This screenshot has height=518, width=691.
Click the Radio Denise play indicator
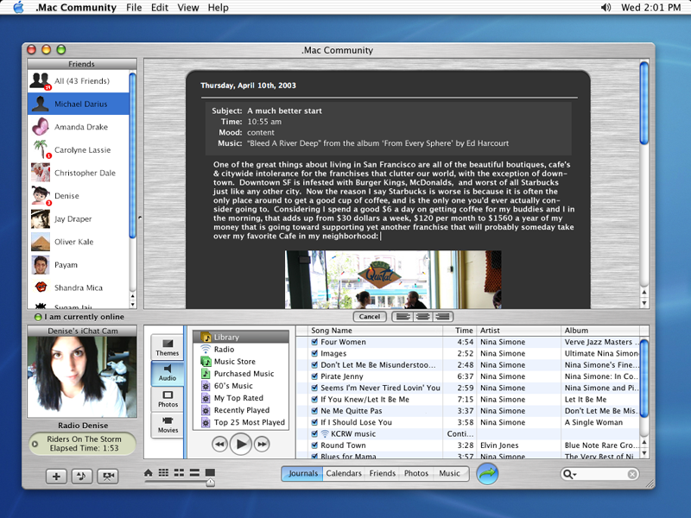(x=35, y=444)
